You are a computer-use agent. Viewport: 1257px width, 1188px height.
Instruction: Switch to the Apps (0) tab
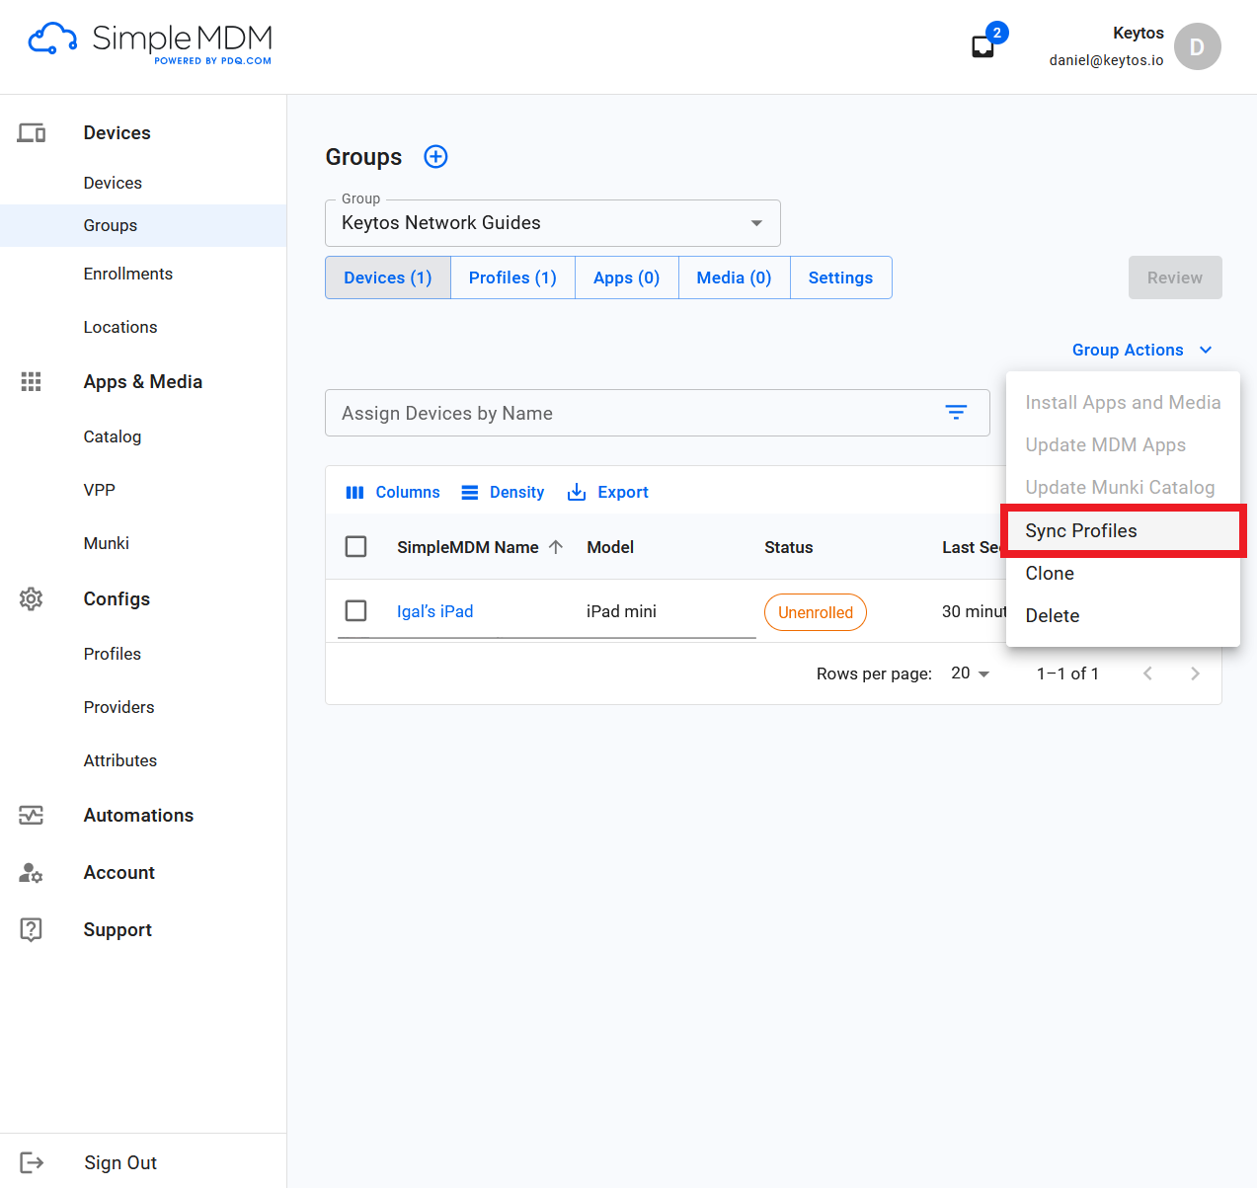click(x=626, y=277)
